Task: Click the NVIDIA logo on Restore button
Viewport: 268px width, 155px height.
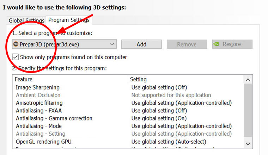Action: [x=217, y=44]
